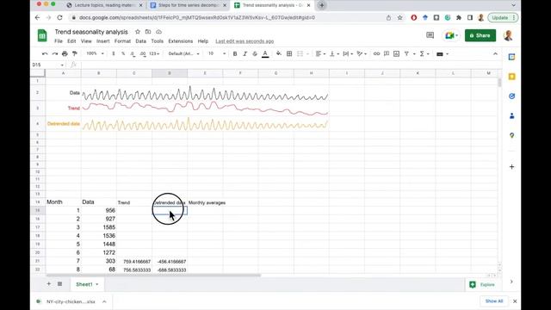Image resolution: width=551 pixels, height=310 pixels.
Task: Open Maps in the side panel
Action: [511, 135]
